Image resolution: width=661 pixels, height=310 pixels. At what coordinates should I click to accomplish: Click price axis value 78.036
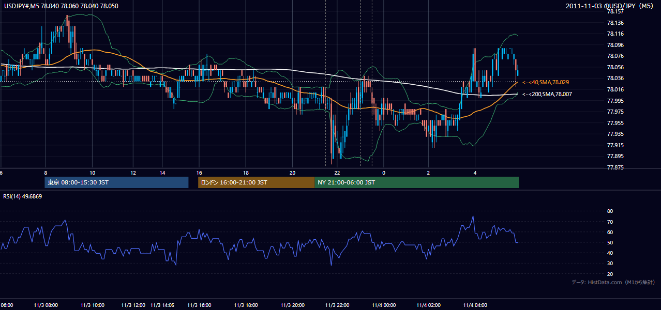tap(615, 78)
